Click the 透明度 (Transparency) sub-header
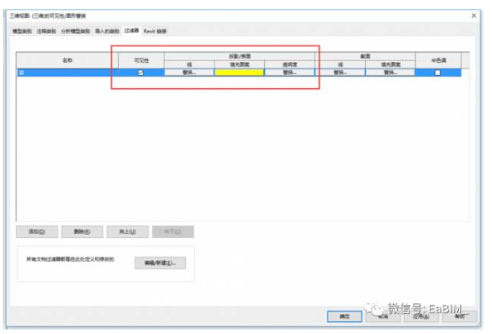This screenshot has width=492, height=334. pyautogui.click(x=290, y=64)
